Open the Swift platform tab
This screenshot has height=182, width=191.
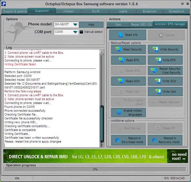96,11
